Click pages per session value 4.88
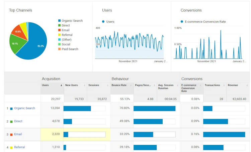Screen dimensions: 251x152 pyautogui.click(x=150, y=99)
